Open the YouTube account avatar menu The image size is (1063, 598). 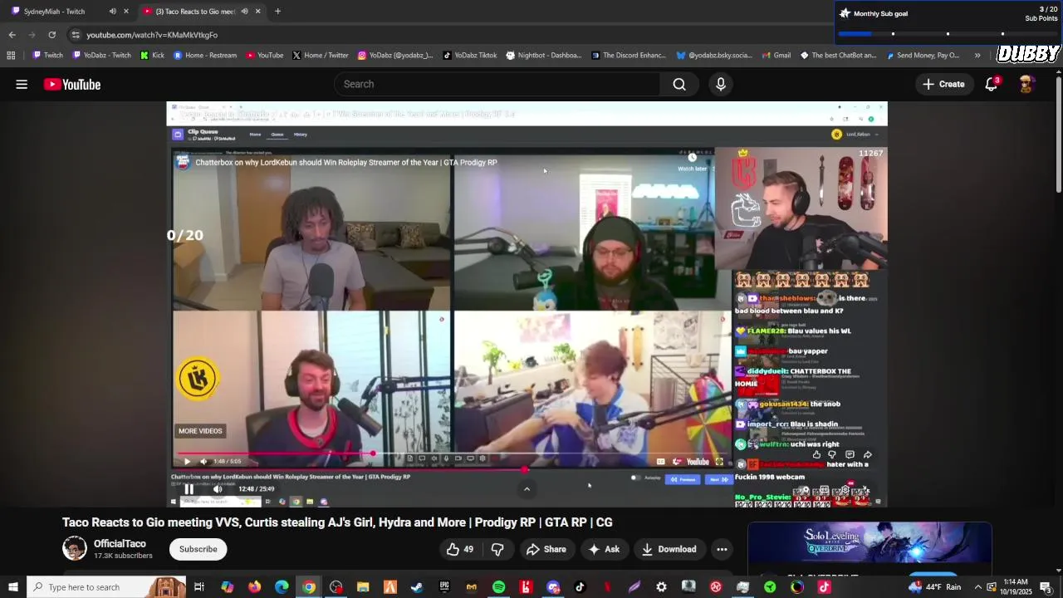click(1026, 84)
